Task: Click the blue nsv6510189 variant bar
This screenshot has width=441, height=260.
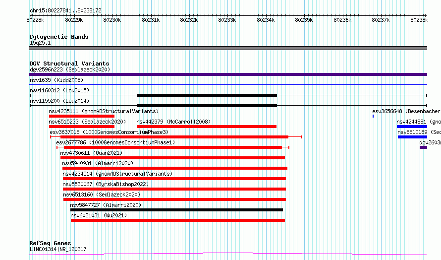Action: (x=412, y=137)
